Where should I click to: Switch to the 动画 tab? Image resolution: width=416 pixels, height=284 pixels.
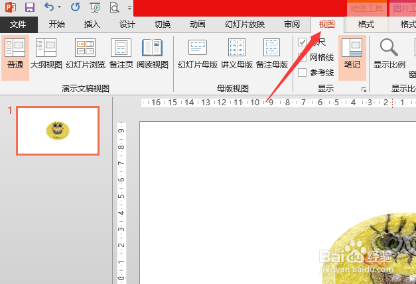(198, 24)
